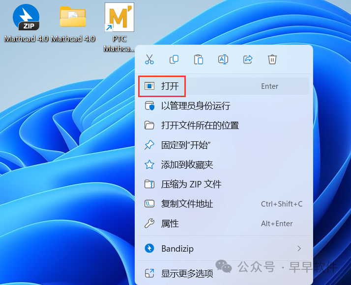Open 属性 (Properties) menu entry

[224, 224]
